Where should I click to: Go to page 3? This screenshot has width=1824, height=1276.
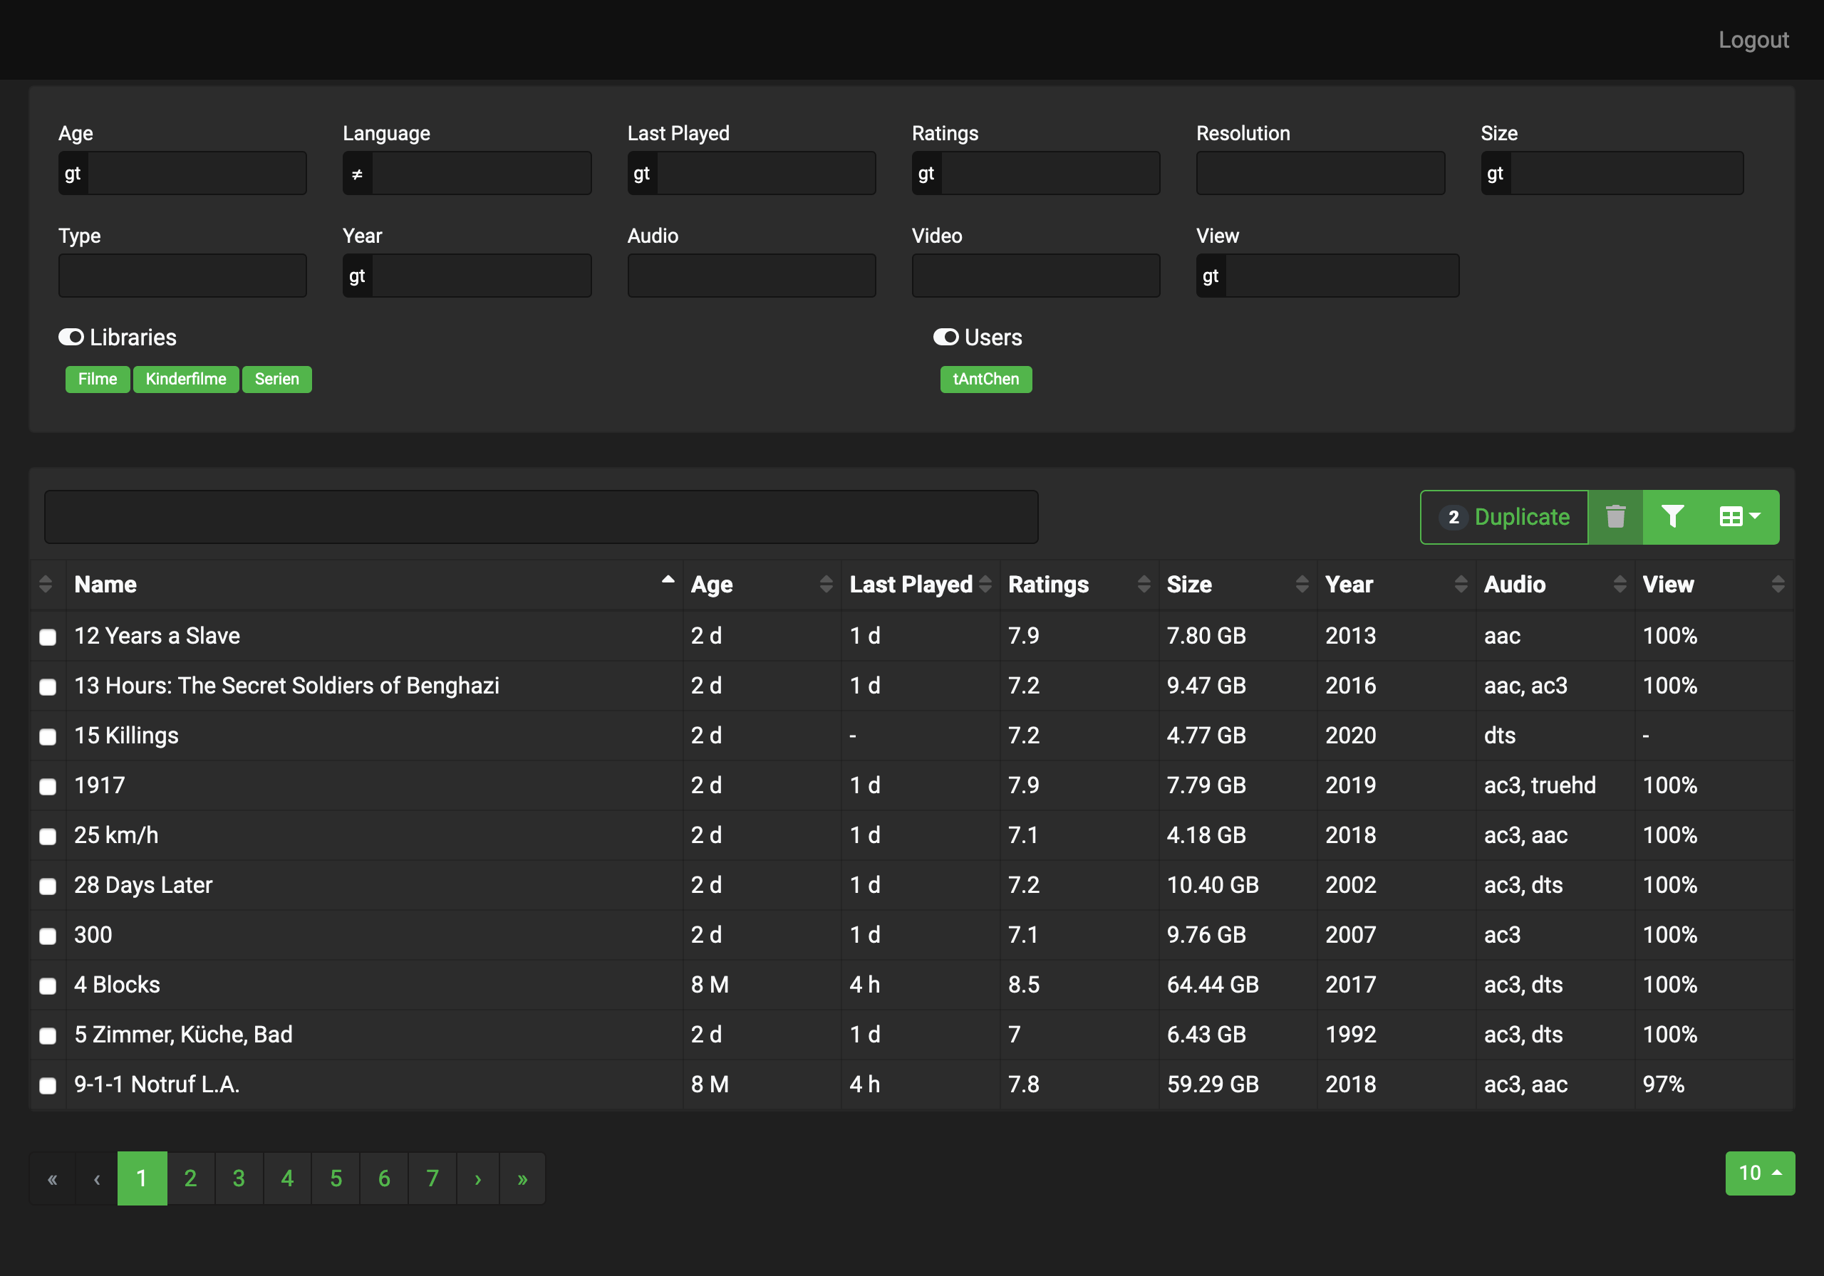pos(238,1178)
